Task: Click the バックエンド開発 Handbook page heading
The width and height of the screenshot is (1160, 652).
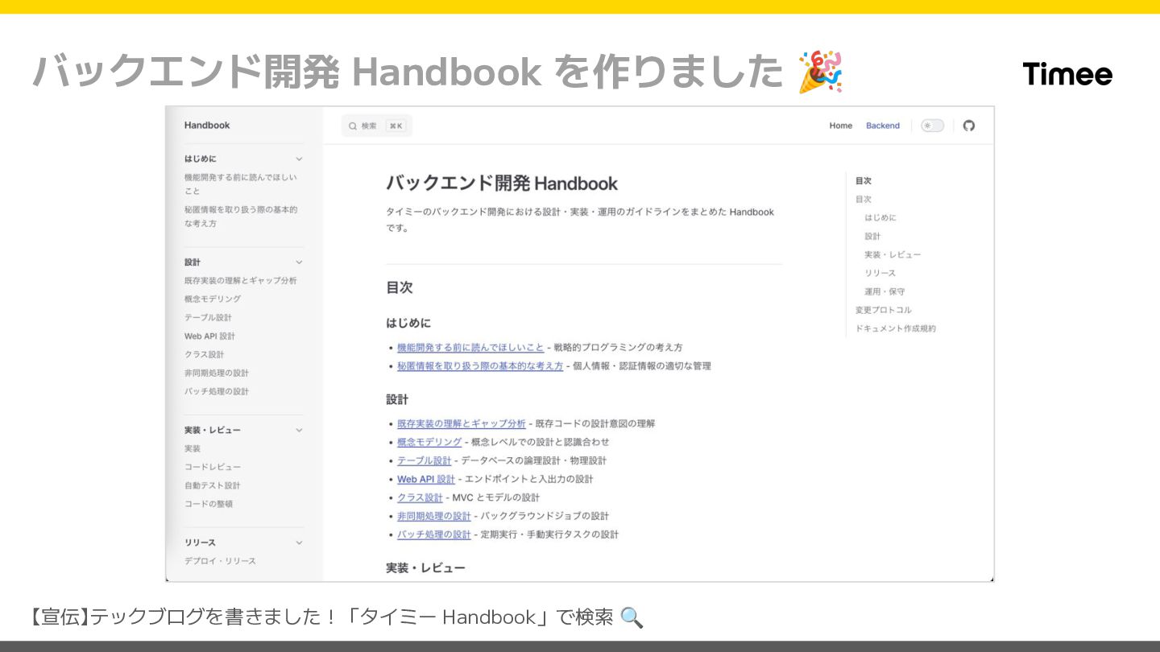Action: (x=502, y=184)
